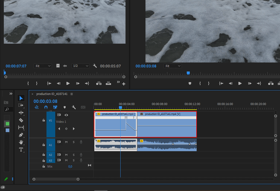Open timeline display settings wrench

pyautogui.click(x=74, y=107)
